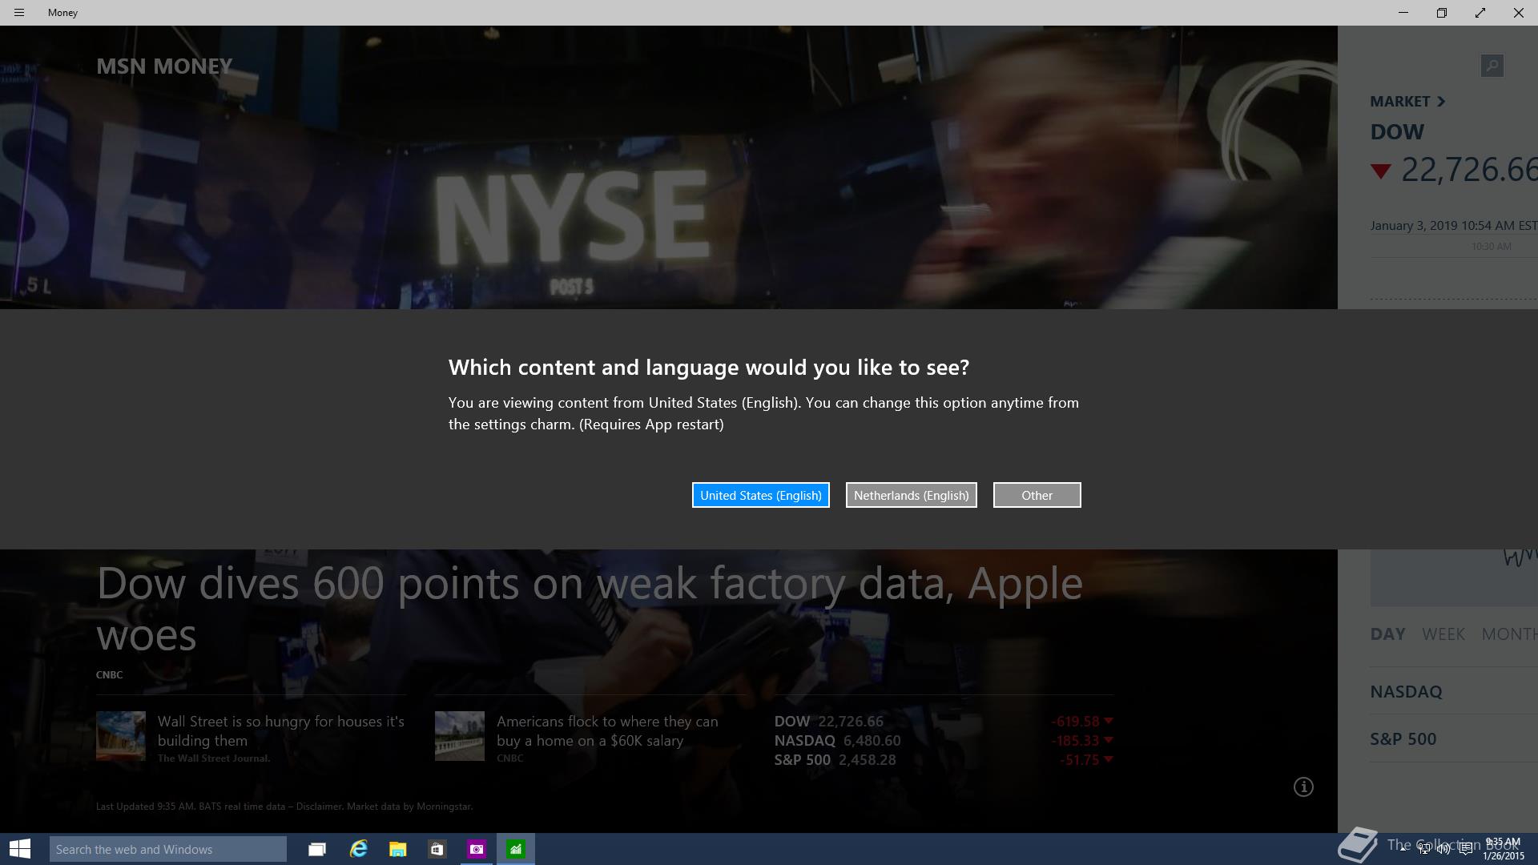The width and height of the screenshot is (1538, 865).
Task: Click the S&P 500 2,458.28 quote row
Action: point(944,759)
